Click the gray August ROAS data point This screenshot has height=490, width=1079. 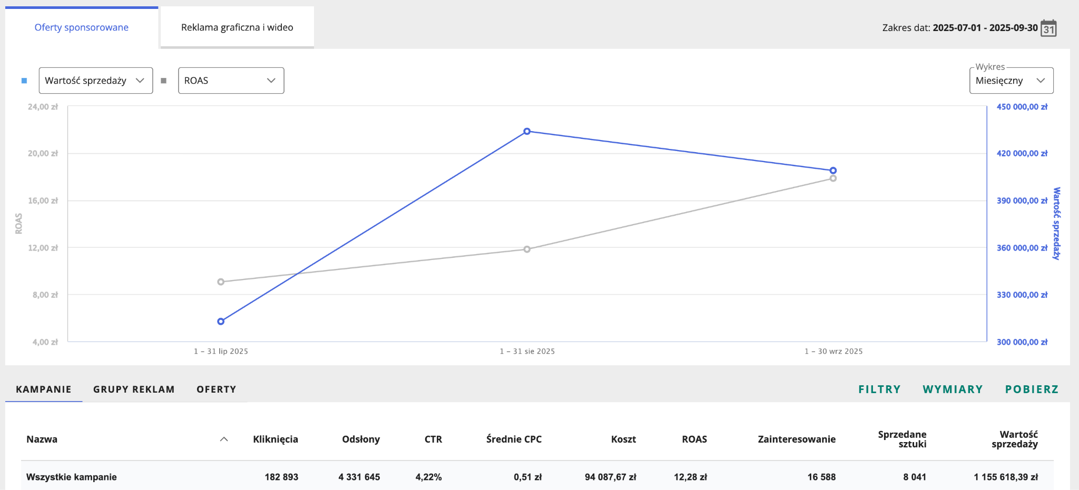pos(527,249)
